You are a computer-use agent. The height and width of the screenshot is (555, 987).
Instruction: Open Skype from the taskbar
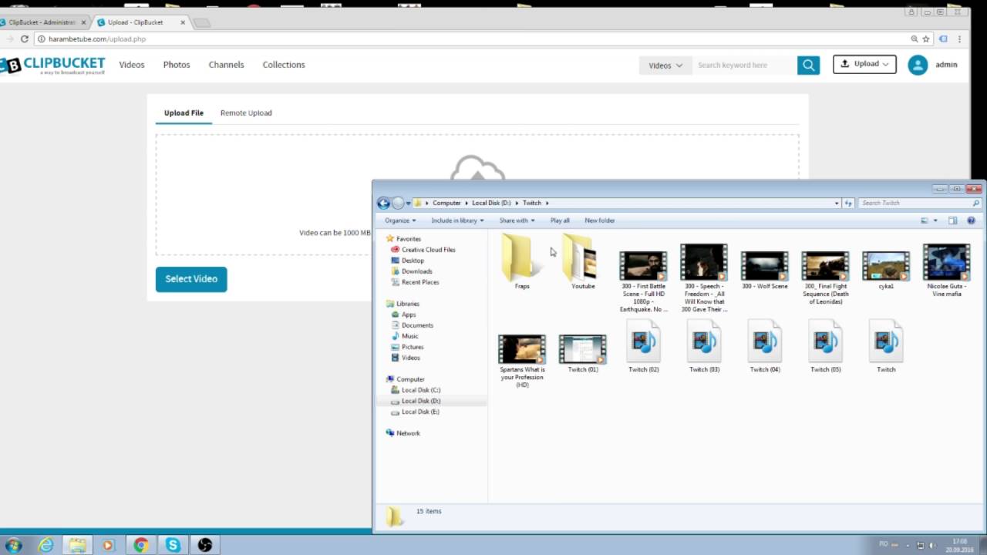[x=173, y=545]
